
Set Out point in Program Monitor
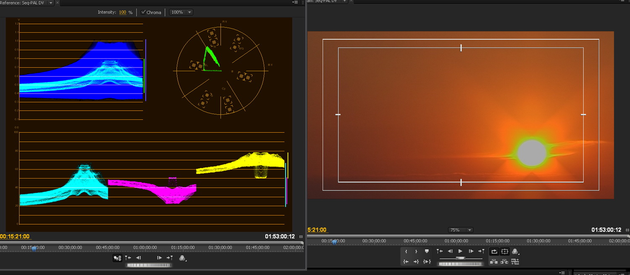coord(416,252)
